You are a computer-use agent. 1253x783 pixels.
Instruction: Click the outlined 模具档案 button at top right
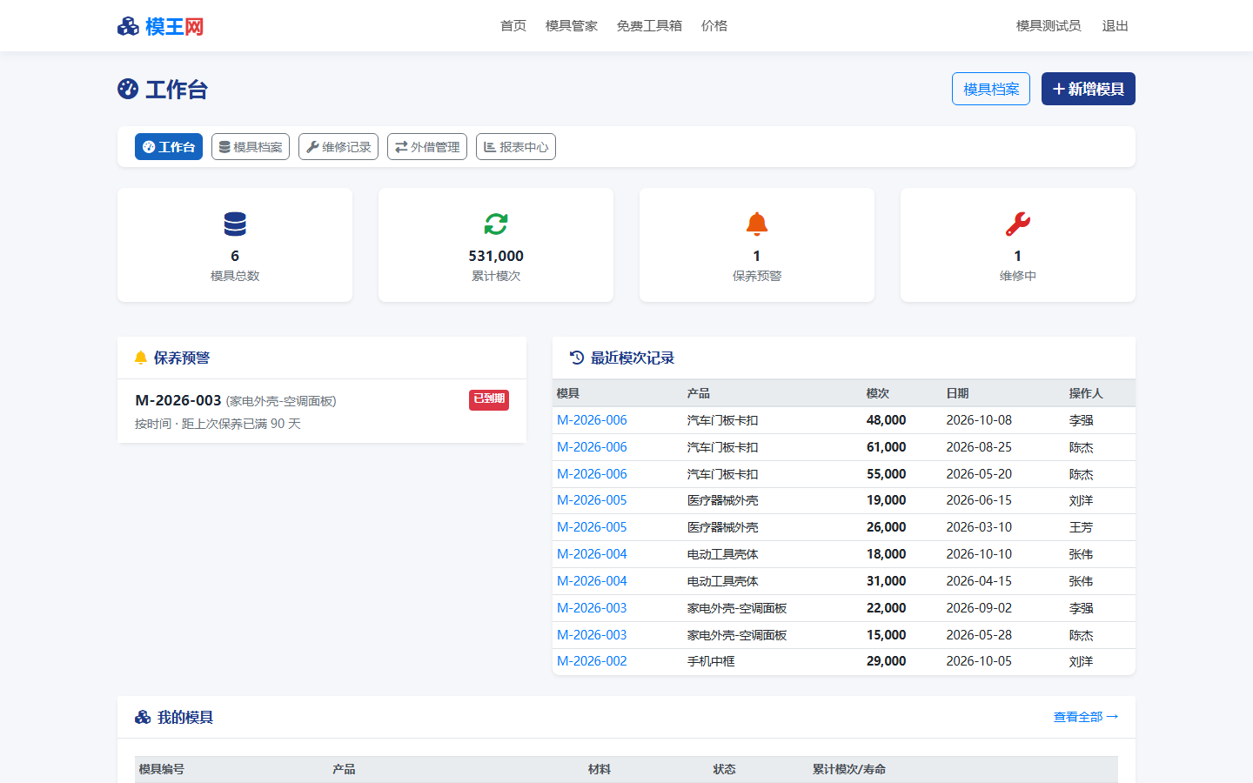click(991, 89)
